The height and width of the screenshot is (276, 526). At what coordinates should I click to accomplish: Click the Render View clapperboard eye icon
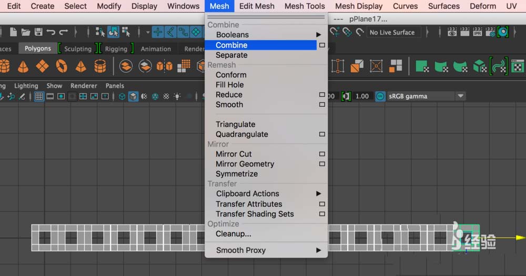(x=452, y=32)
